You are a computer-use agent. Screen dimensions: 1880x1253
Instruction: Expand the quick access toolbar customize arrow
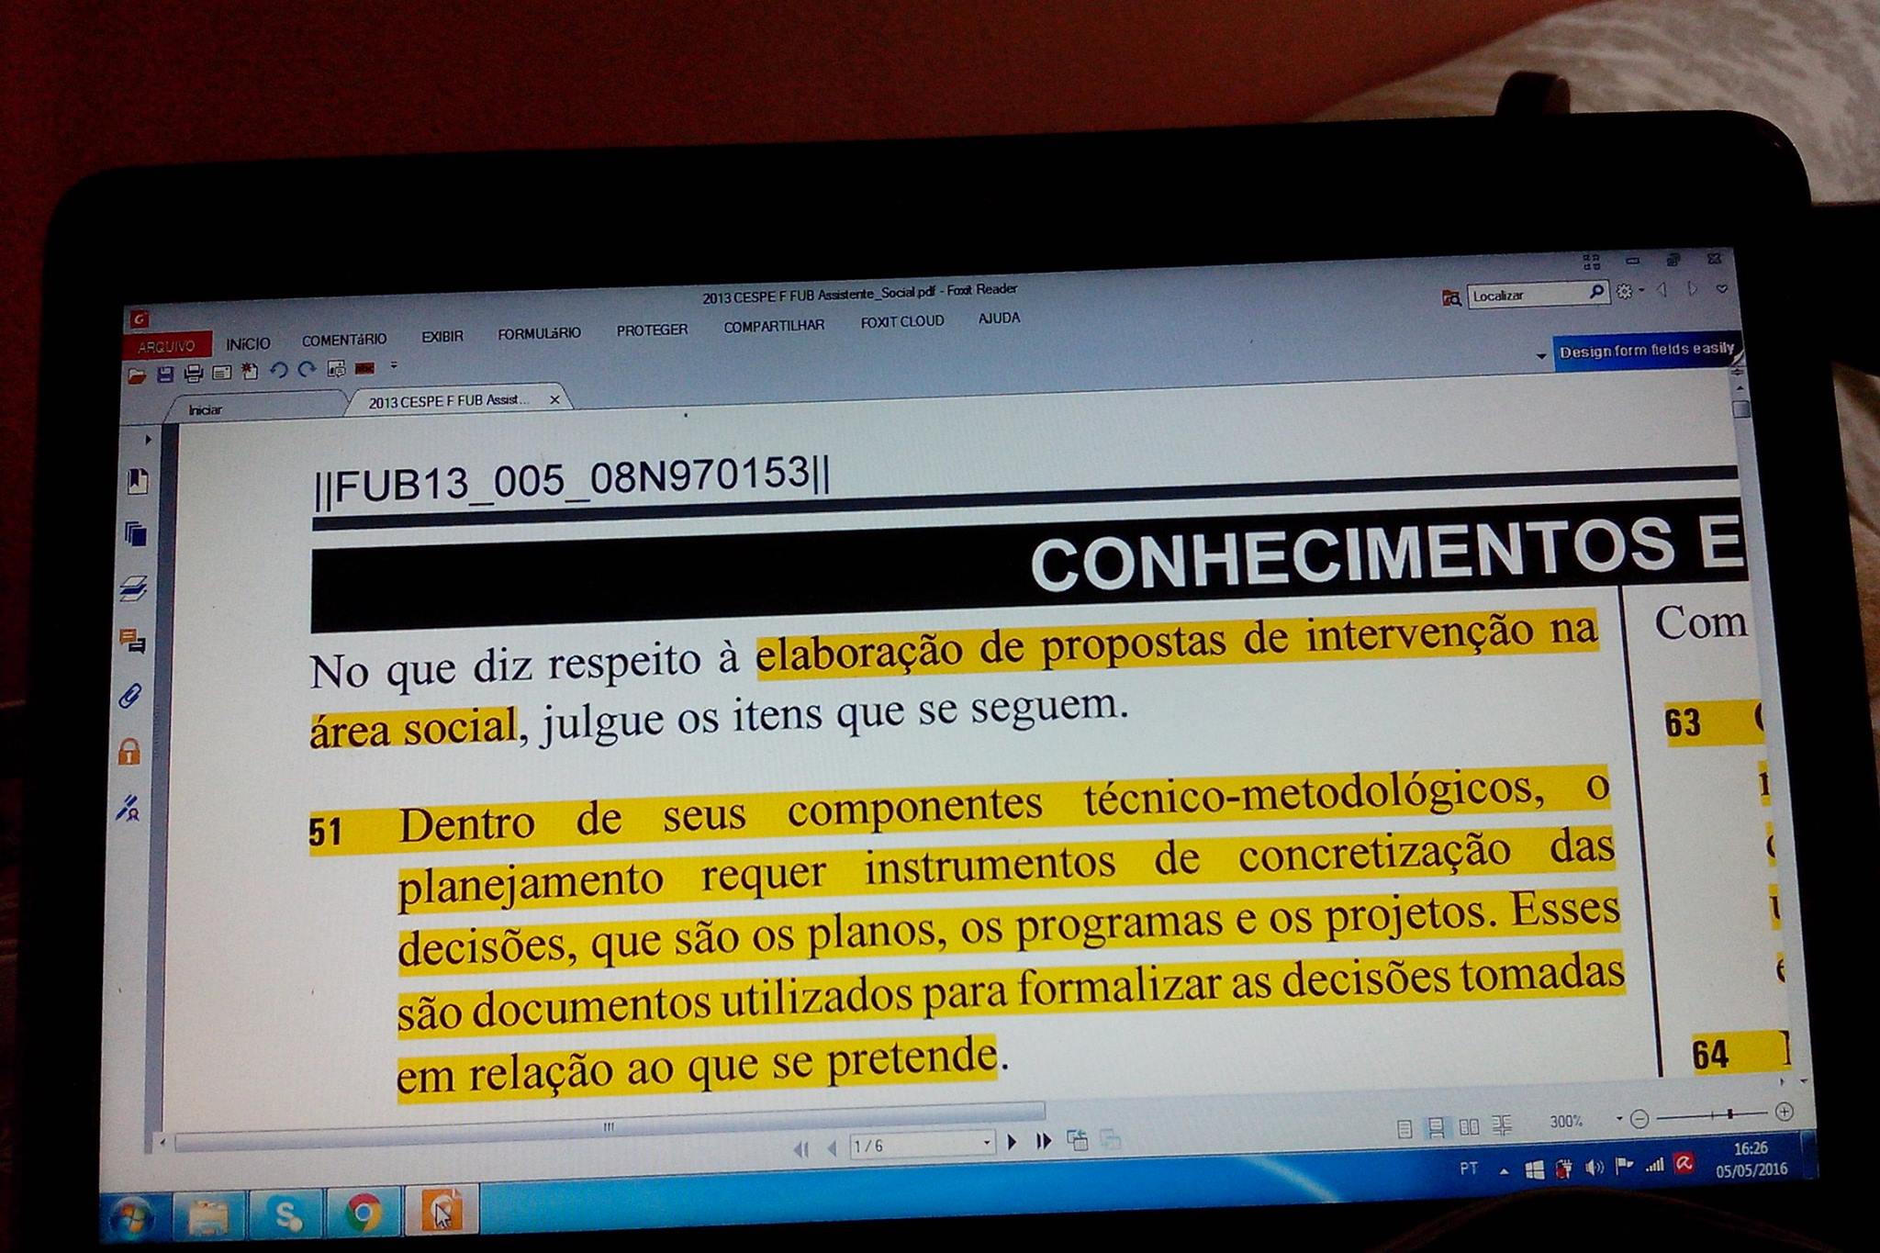(x=394, y=365)
